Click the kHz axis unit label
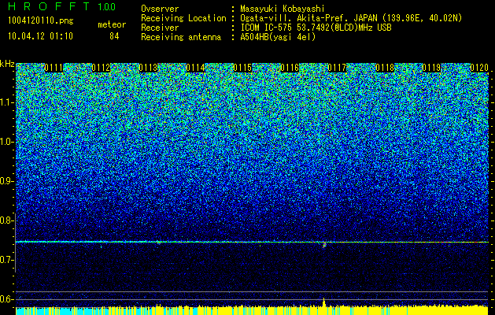Screen dimensions: 495x315 (x=7, y=64)
